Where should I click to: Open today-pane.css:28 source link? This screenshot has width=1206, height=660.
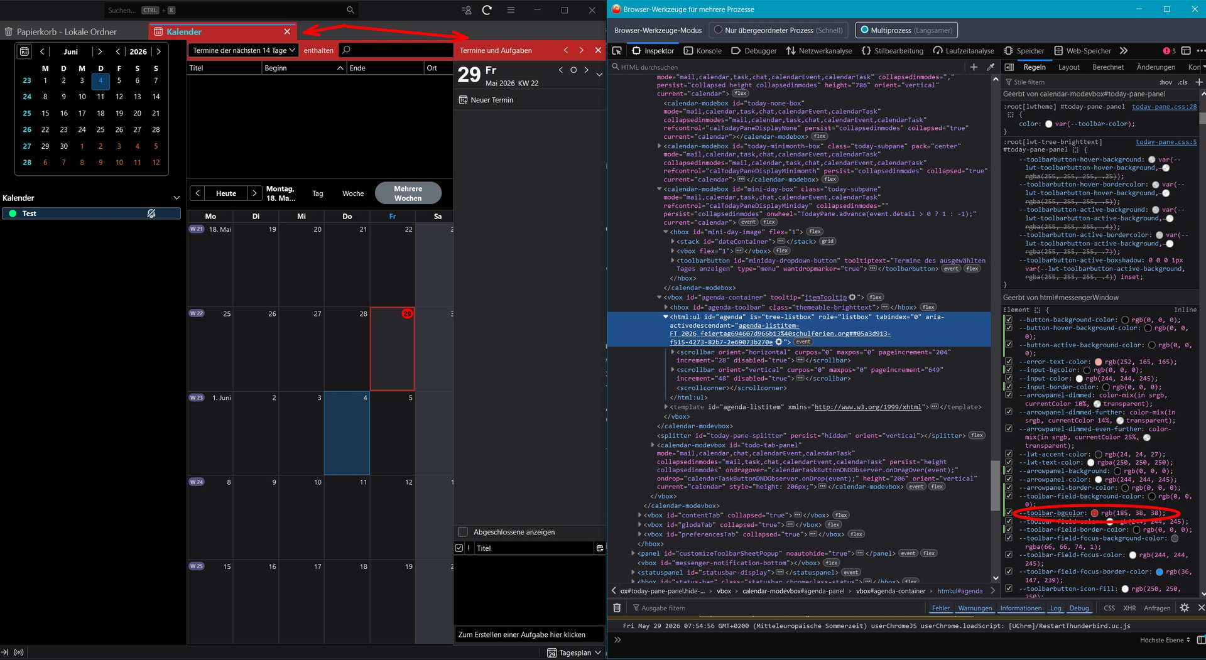1164,107
